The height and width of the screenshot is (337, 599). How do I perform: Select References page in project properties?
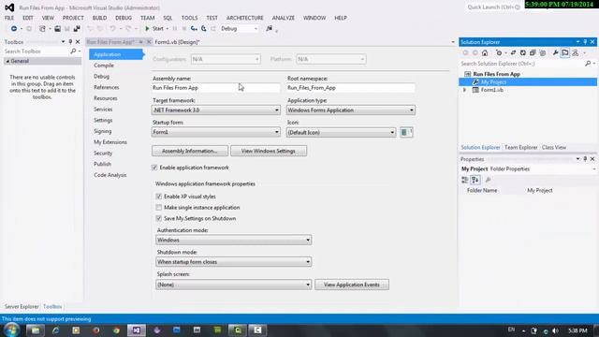point(107,87)
